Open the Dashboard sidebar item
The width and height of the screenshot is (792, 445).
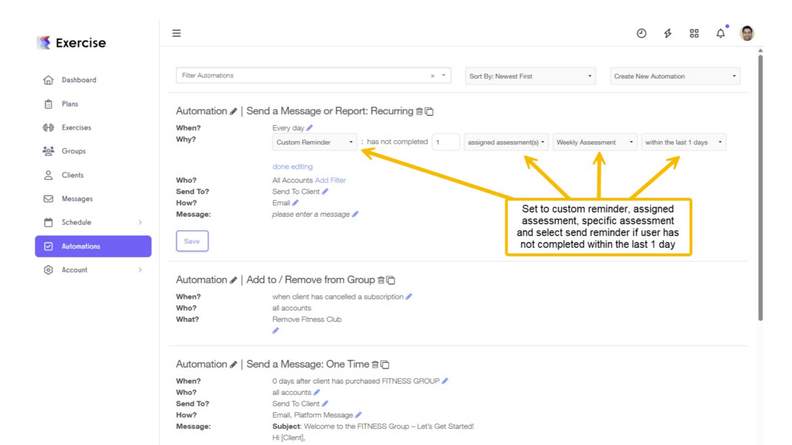[79, 80]
